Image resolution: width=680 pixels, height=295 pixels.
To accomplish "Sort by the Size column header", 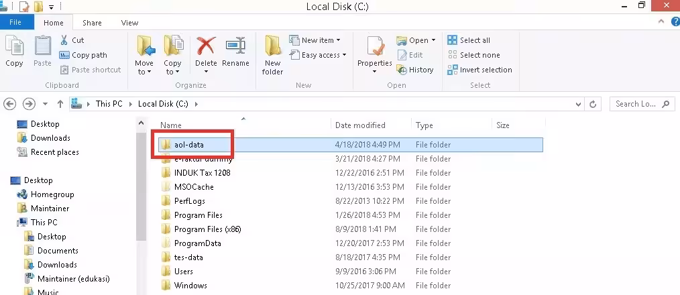I will tap(503, 125).
